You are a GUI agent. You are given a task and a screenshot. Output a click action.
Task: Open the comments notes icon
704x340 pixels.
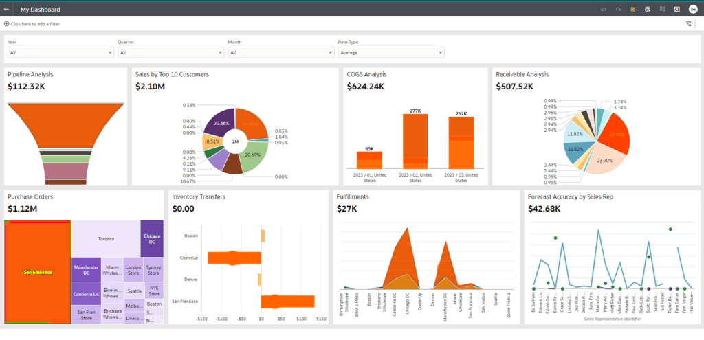click(x=662, y=10)
